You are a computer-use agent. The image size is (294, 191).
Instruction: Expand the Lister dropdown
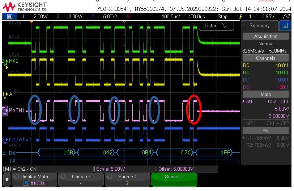coord(216,26)
